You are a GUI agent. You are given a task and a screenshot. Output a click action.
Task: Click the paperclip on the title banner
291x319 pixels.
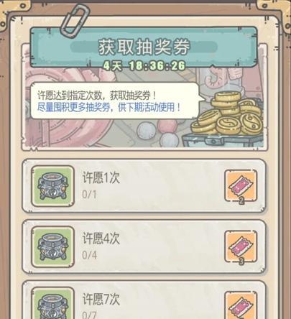(74, 19)
